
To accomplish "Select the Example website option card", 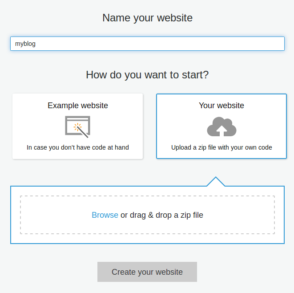I will pos(78,126).
